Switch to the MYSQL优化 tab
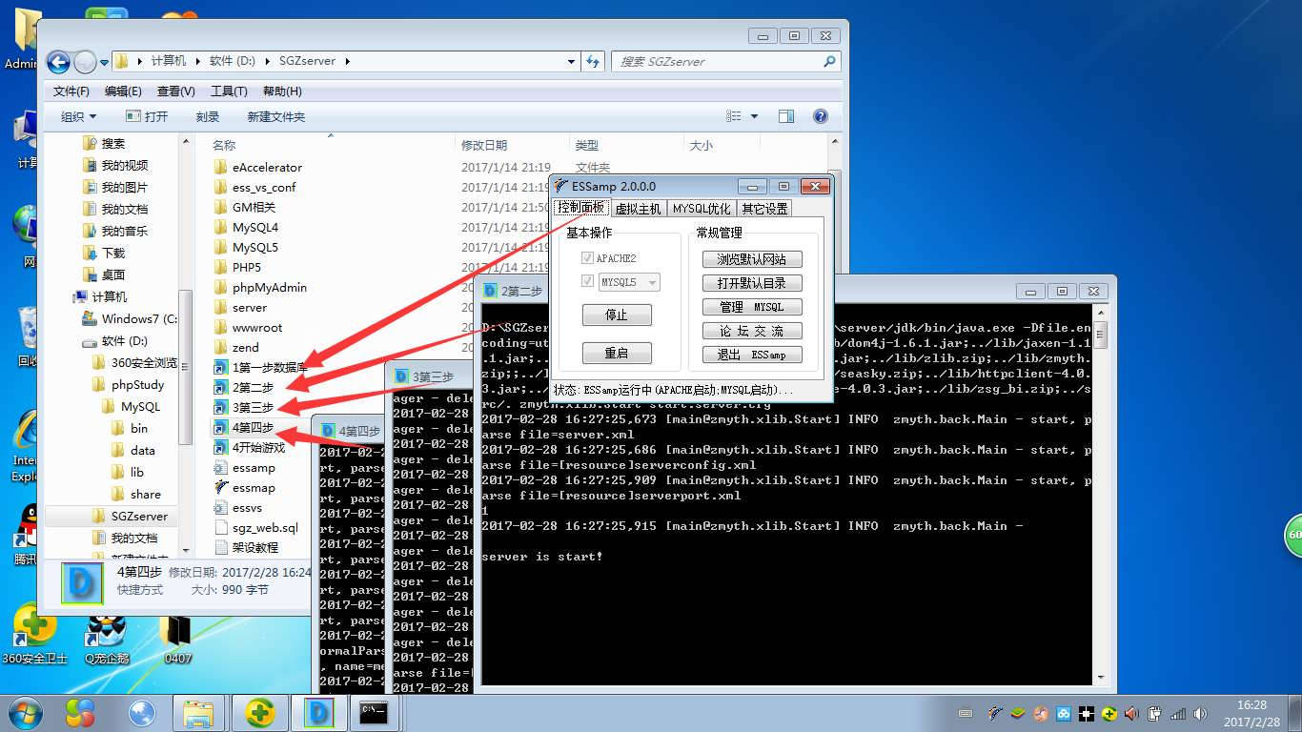 click(701, 209)
